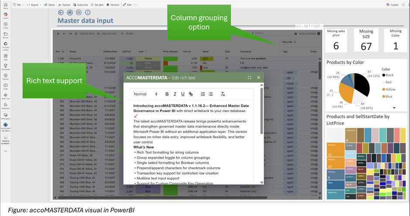Open the accoMASTERDATA report shortcut in sidebar
Viewport: 410px width, 216px height.
point(6,140)
